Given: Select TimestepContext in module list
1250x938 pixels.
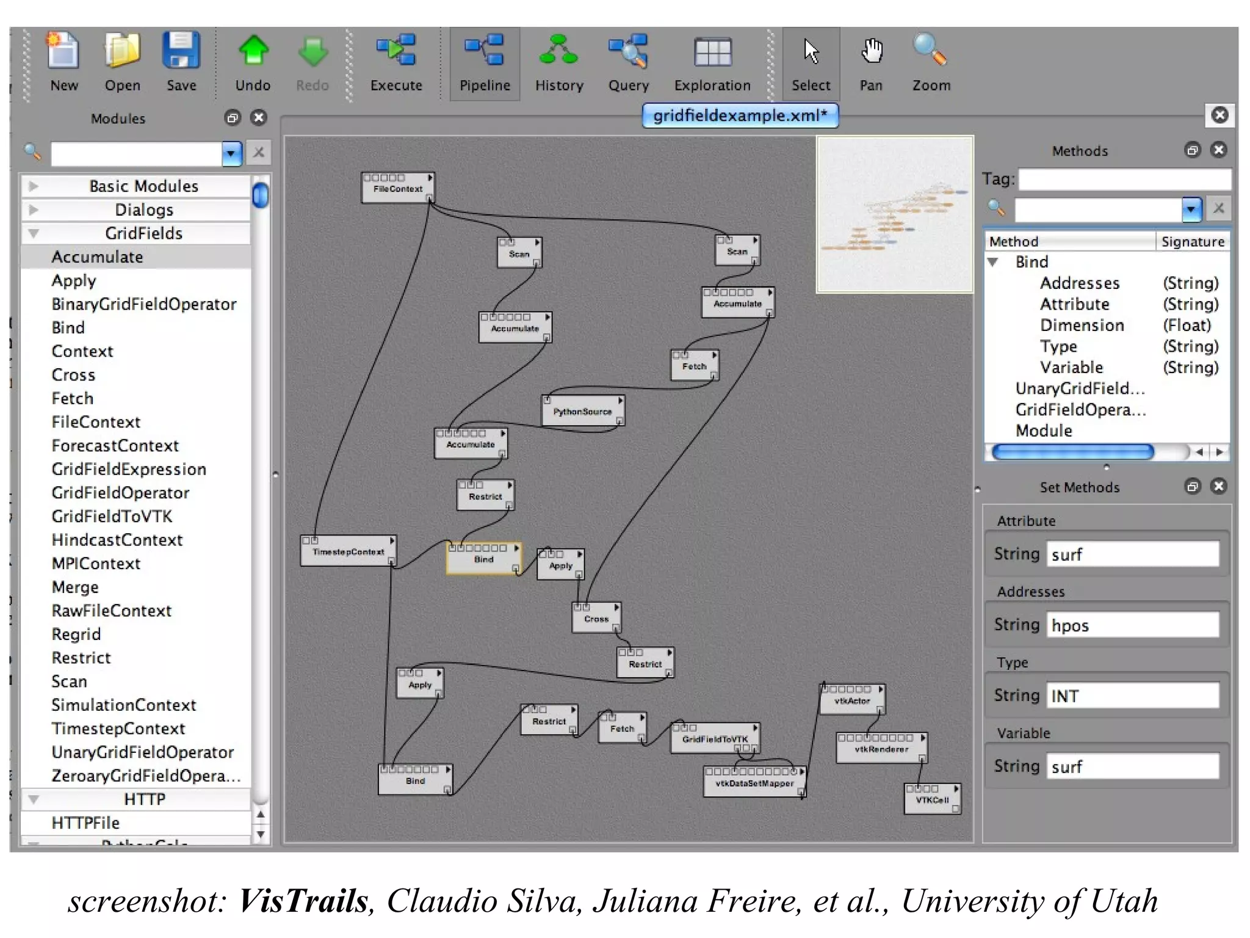Looking at the screenshot, I should [x=118, y=728].
